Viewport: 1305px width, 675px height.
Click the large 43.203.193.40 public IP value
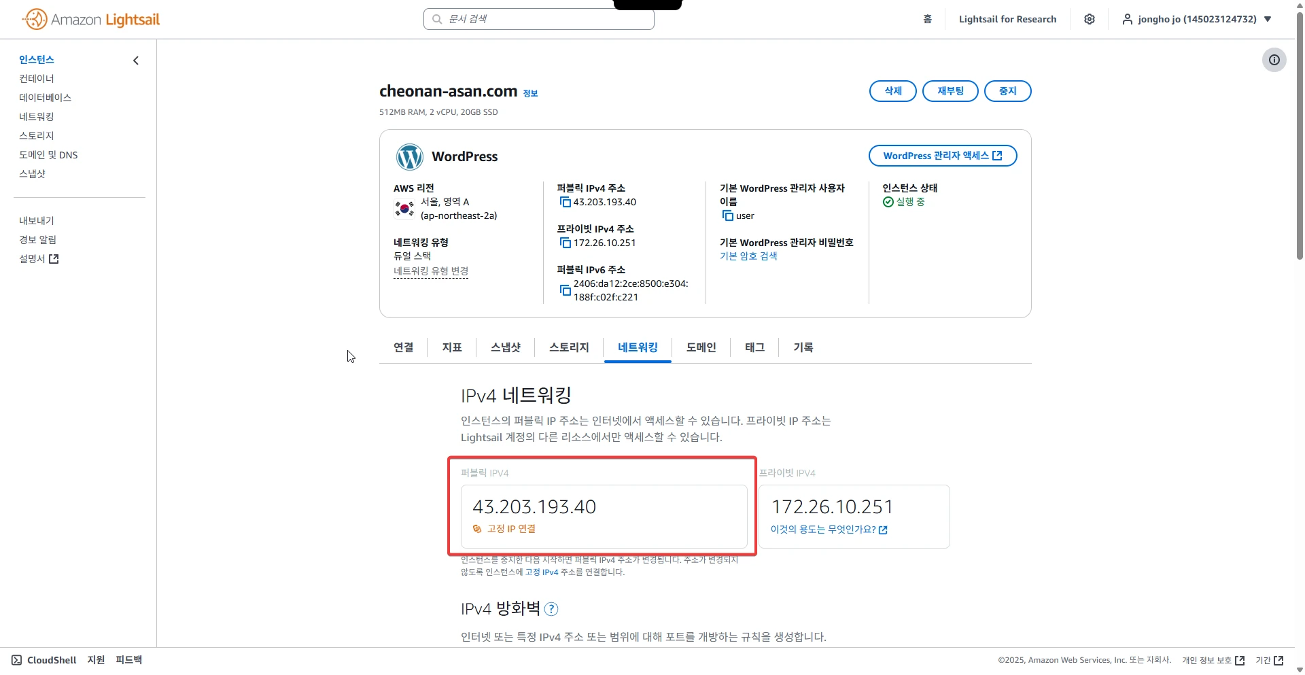[534, 507]
